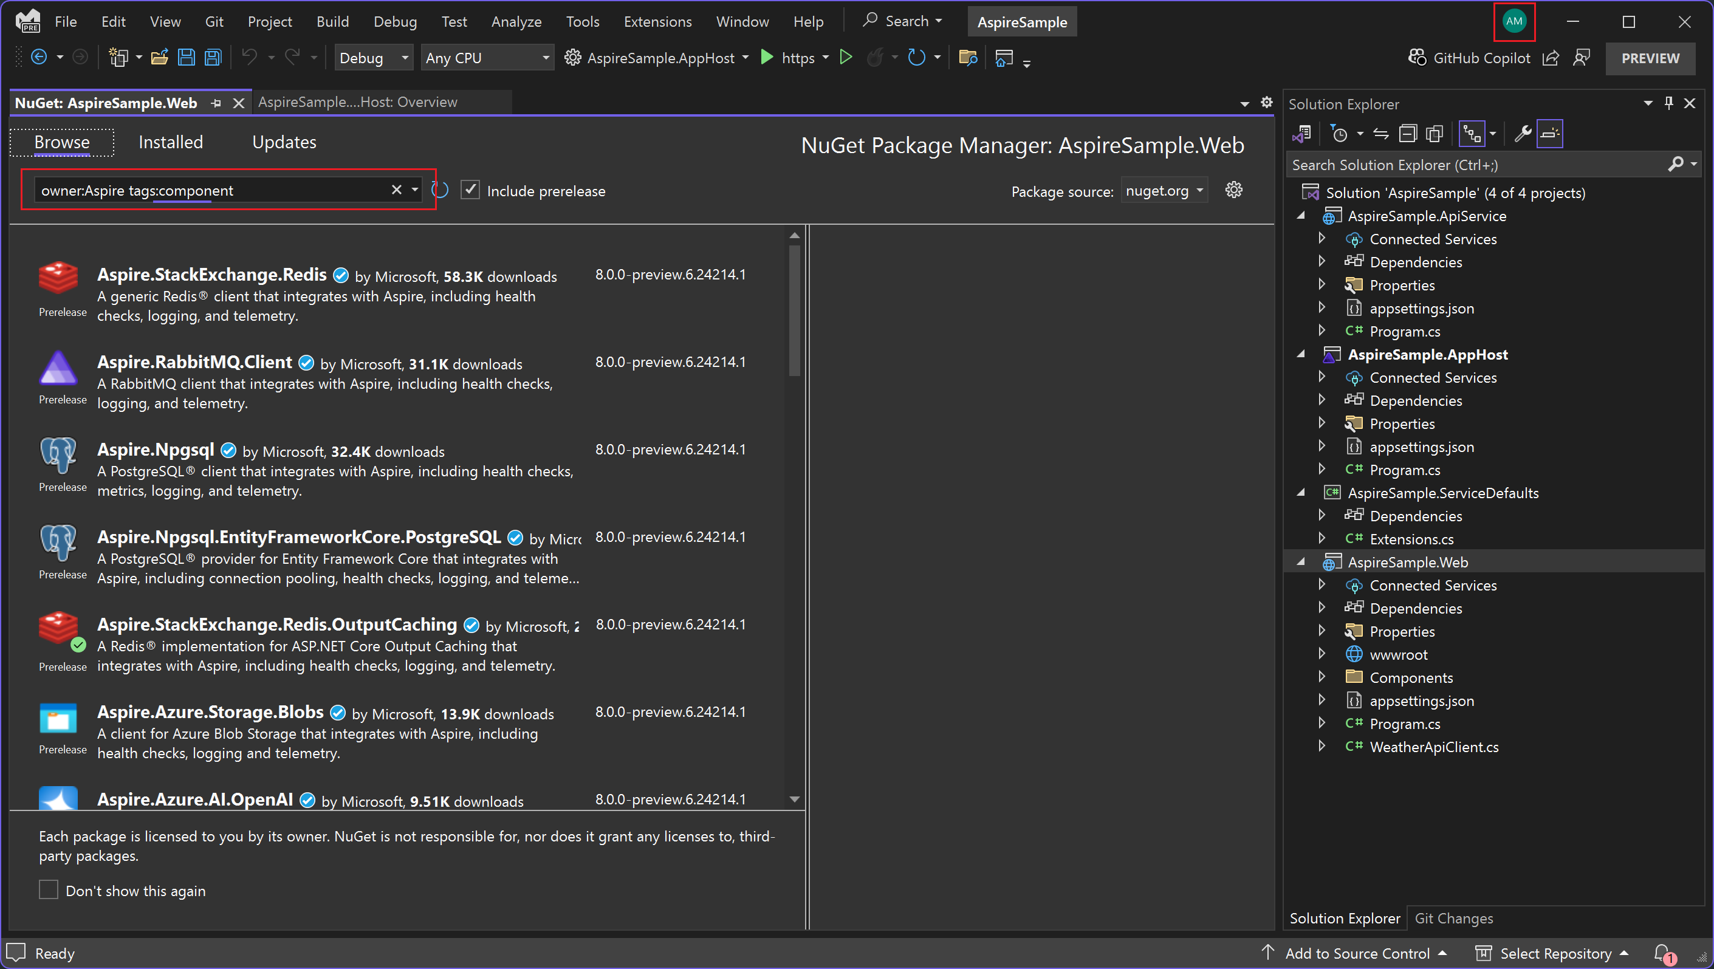Open the Build menu
The height and width of the screenshot is (969, 1714).
(x=332, y=21)
